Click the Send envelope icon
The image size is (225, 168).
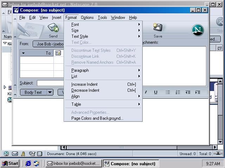53,28
